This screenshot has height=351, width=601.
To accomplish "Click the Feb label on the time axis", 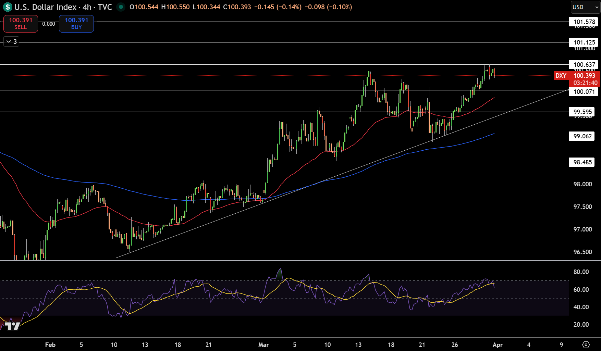I will point(50,345).
